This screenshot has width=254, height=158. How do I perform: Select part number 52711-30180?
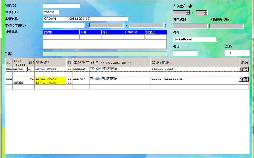point(46,69)
